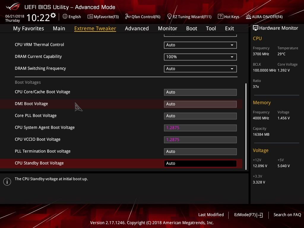Edit CPU VCCIO Boot Voltage value
Viewport: 304px width, 228px height.
pos(200,140)
